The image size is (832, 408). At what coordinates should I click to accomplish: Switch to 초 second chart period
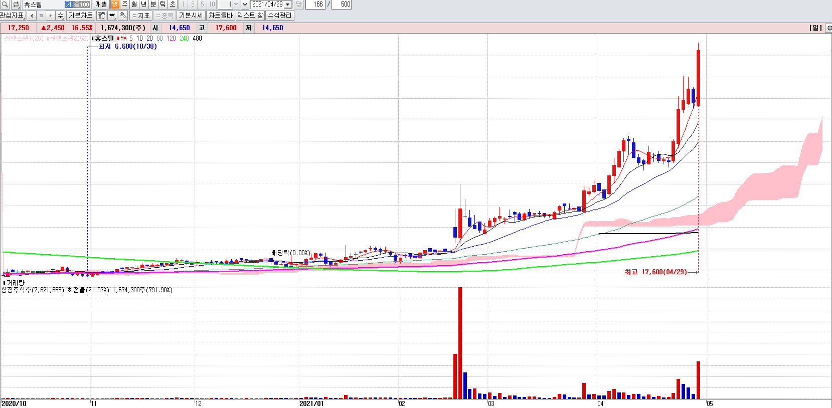pos(173,5)
